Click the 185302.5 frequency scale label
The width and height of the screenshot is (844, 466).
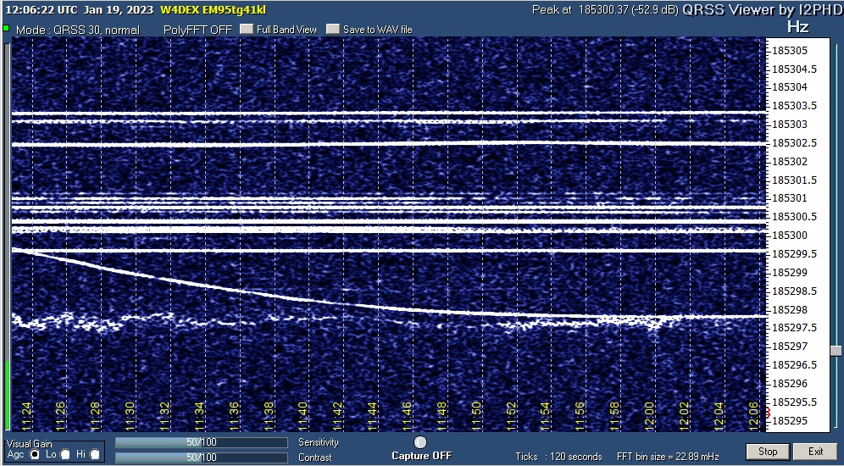tap(794, 143)
